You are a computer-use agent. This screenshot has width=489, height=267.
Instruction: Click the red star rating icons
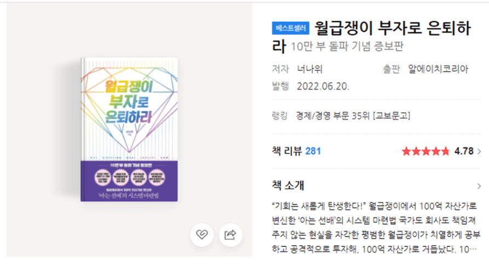pos(425,152)
